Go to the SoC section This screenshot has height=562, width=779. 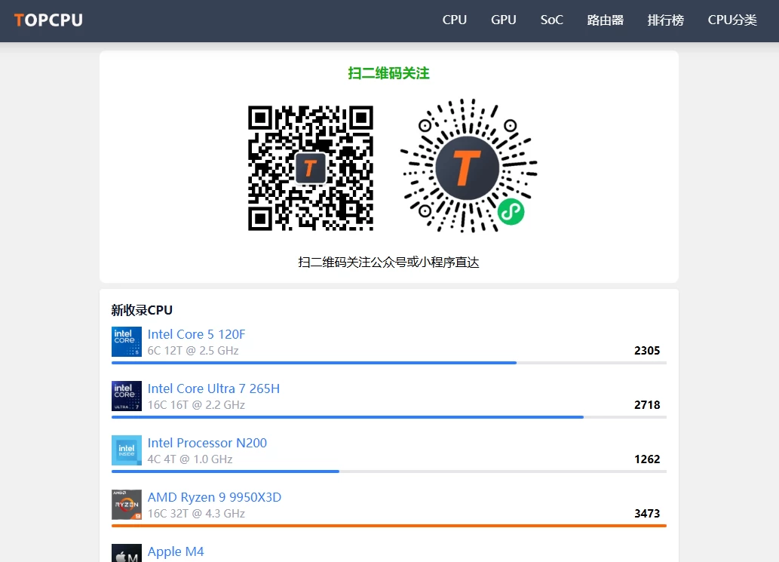click(551, 20)
